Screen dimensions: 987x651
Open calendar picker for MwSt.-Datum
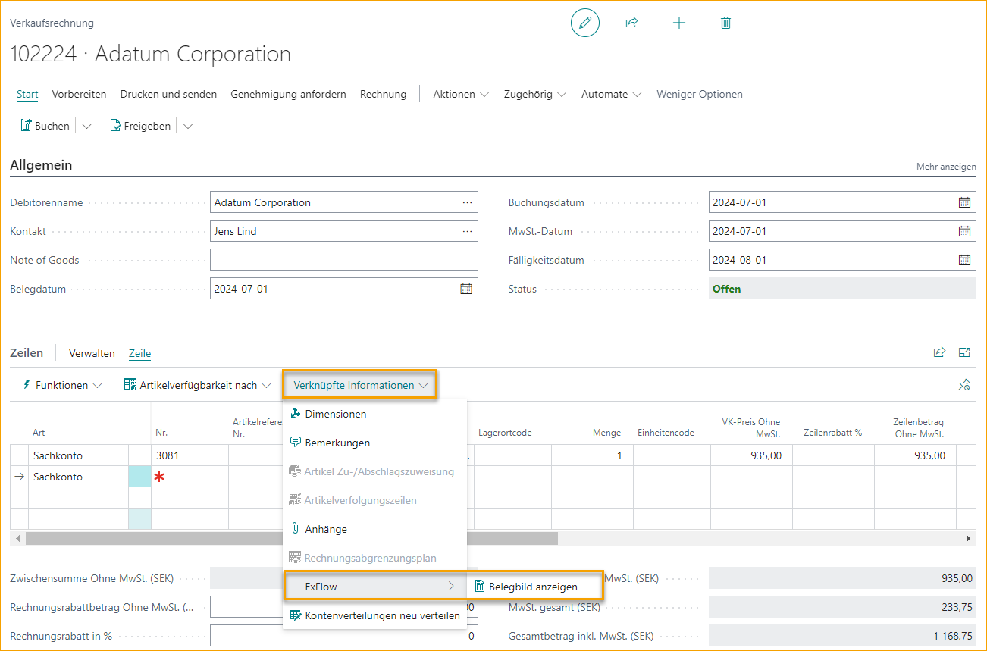[964, 231]
